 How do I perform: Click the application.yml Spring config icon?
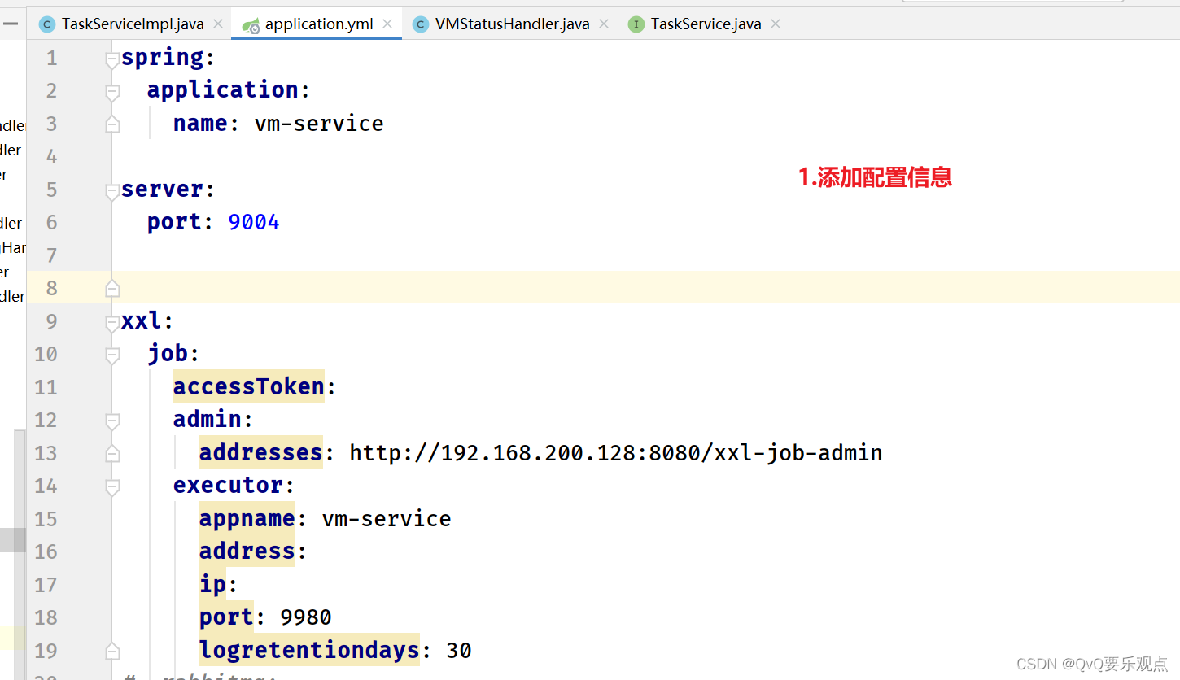pos(251,25)
